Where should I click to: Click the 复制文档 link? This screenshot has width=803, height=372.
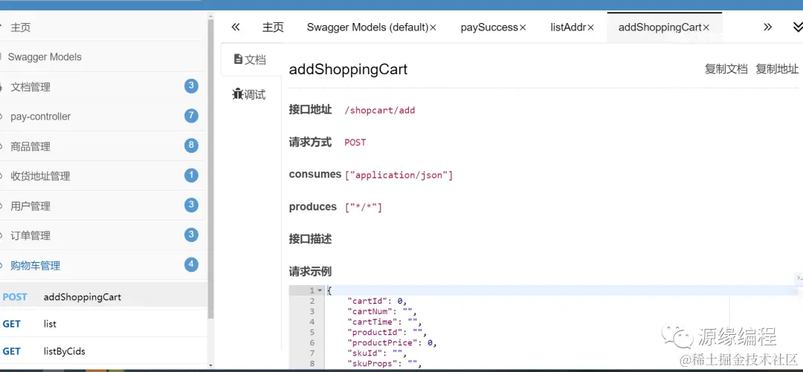726,69
